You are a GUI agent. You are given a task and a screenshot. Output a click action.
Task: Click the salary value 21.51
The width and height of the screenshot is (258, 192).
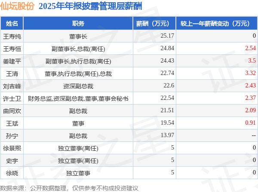167,110
